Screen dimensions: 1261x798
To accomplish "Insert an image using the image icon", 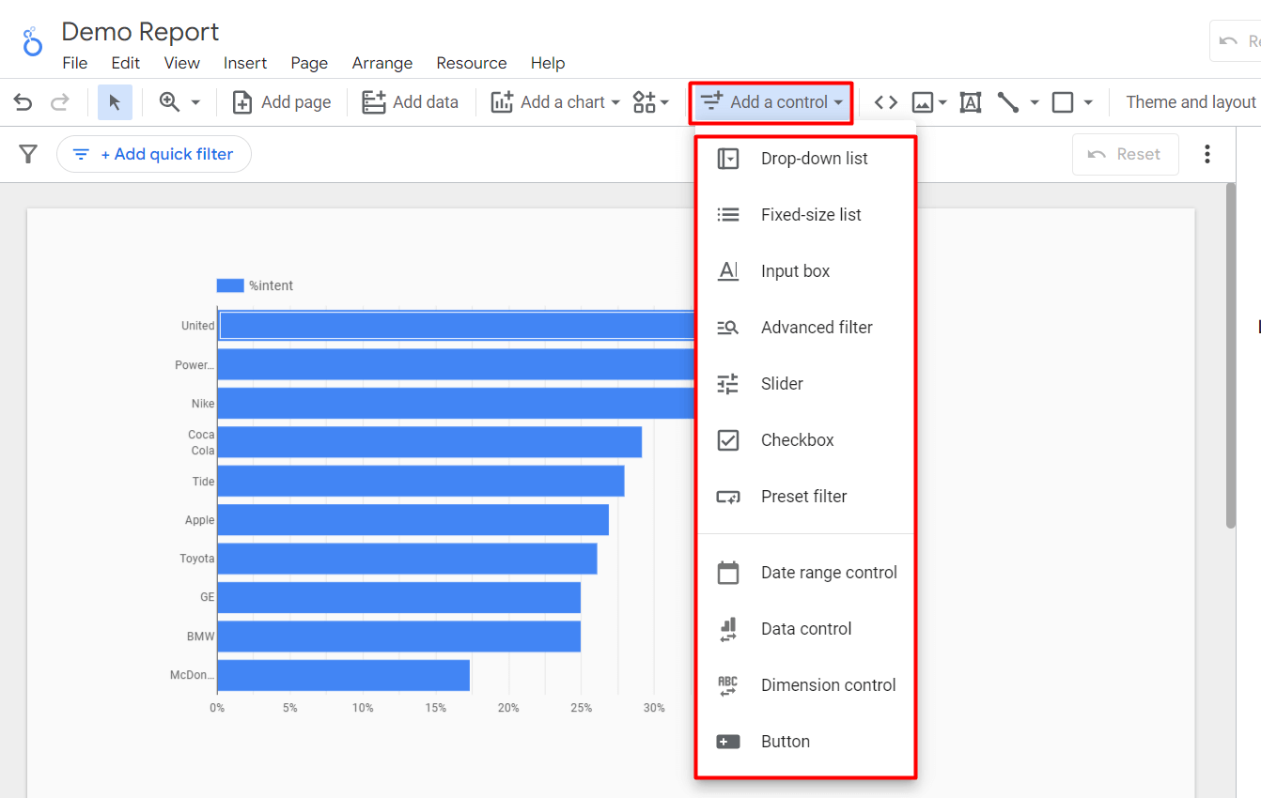I will click(924, 101).
